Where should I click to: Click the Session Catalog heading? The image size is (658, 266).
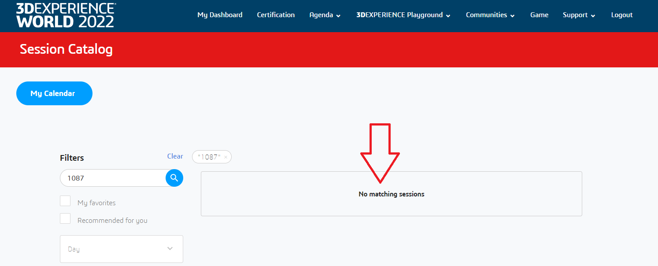pyautogui.click(x=66, y=49)
